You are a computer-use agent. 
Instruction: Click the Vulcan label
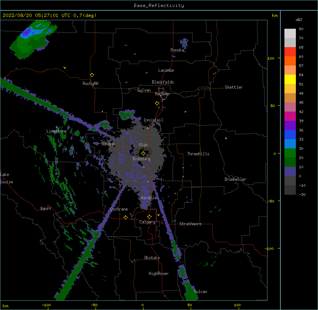click(200, 292)
